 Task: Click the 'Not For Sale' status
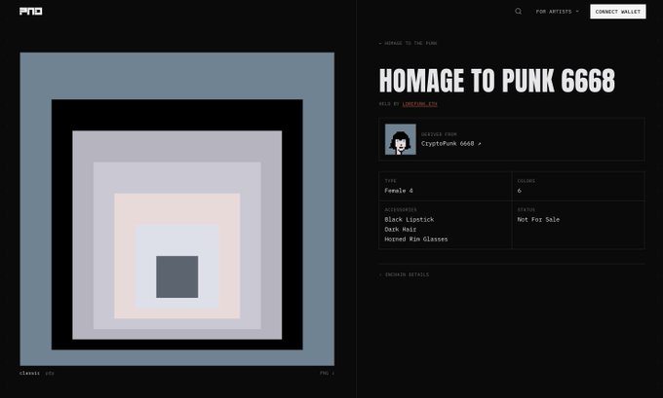tap(538, 220)
